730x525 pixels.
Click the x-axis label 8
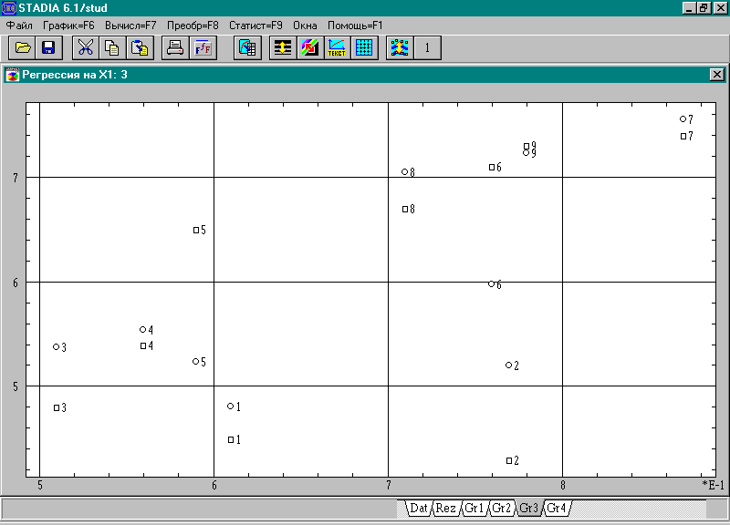point(562,486)
